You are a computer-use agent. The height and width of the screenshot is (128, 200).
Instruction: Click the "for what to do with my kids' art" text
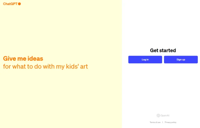(45, 67)
